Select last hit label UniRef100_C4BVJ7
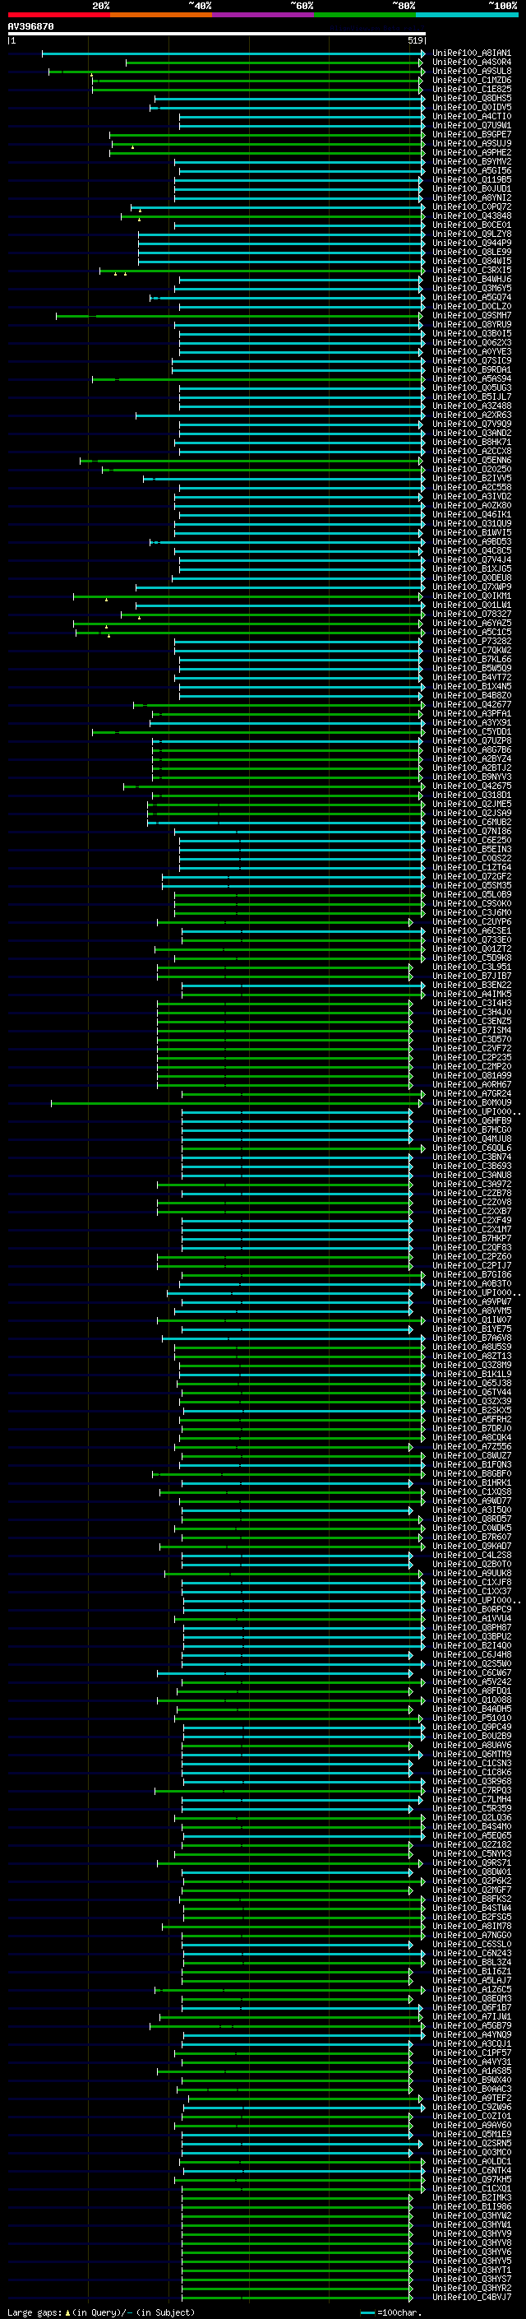This screenshot has height=2319, width=526. point(472,2298)
